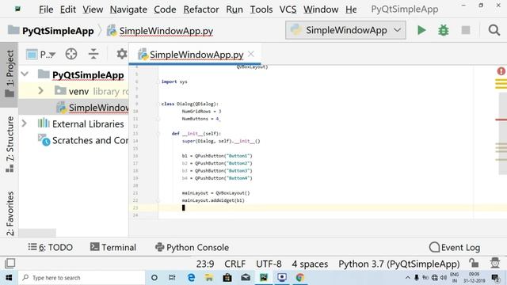This screenshot has width=507, height=285.
Task: Click the volume icon in system tray
Action: pos(444,278)
